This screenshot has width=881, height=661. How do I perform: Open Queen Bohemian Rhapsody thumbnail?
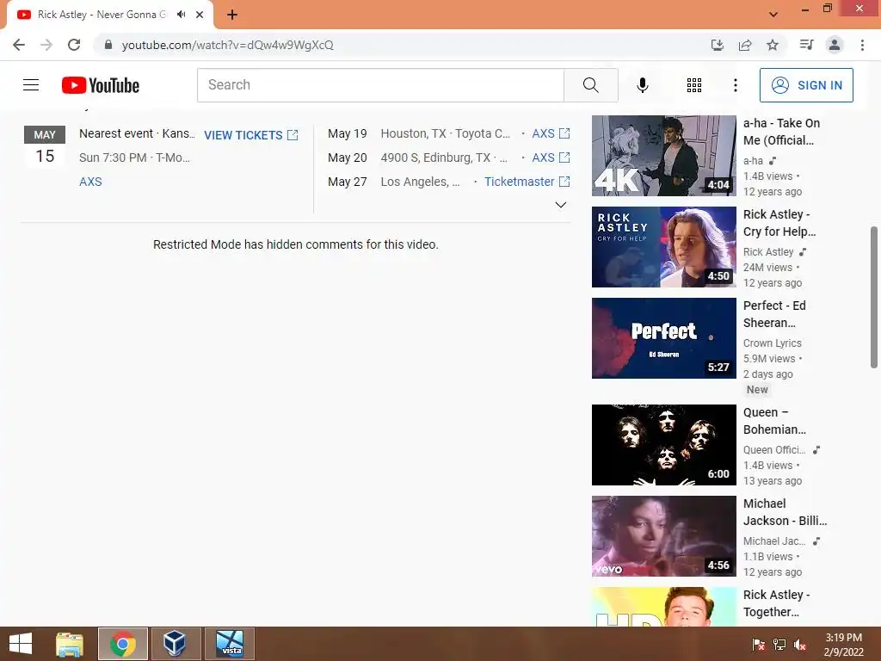click(x=663, y=445)
